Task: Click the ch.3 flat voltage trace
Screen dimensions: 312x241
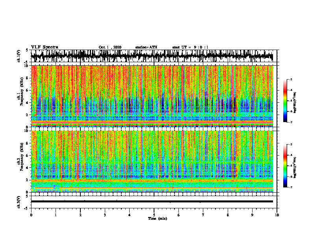Action: [152, 202]
